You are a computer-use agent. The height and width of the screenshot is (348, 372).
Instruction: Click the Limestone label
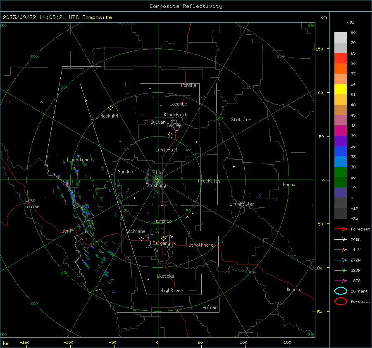[x=78, y=160]
